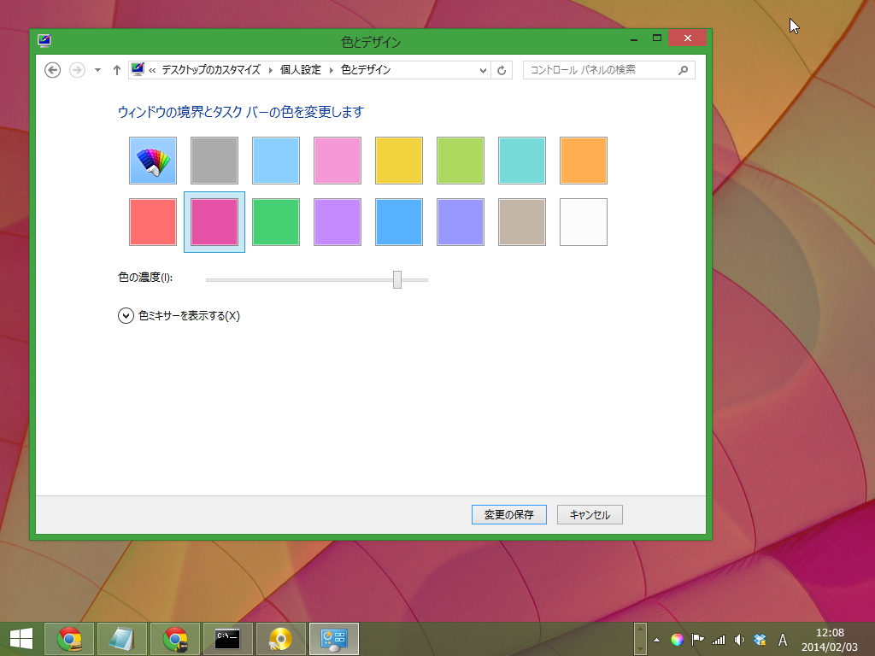875x656 pixels.
Task: Minimize the 色とデザイン window
Action: [x=634, y=38]
